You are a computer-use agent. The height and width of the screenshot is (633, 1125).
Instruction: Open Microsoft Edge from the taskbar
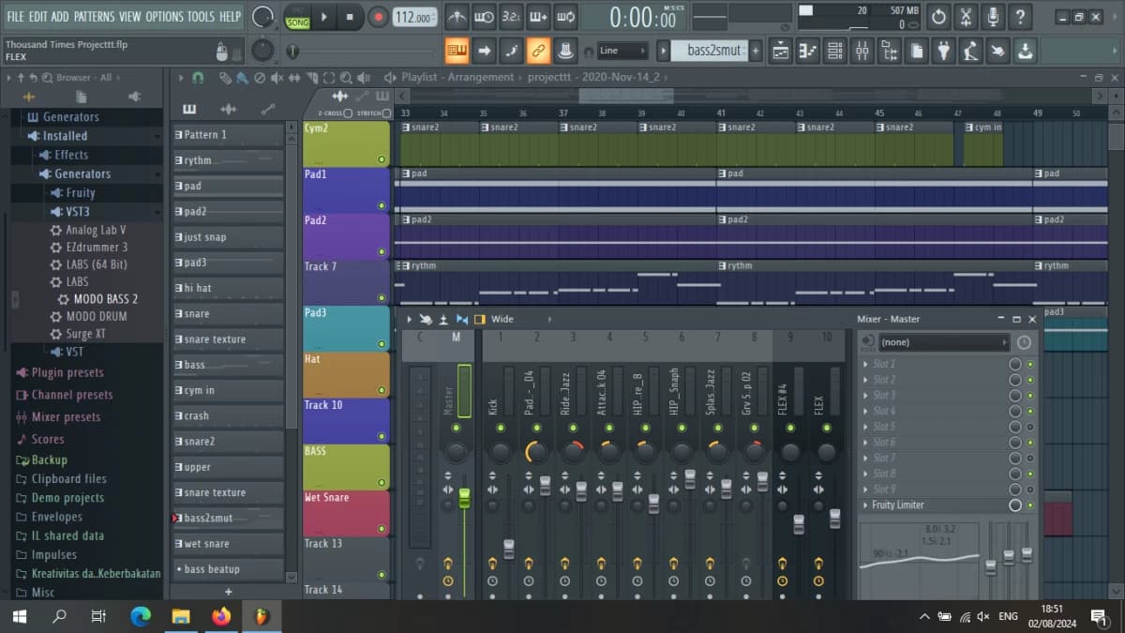click(141, 616)
